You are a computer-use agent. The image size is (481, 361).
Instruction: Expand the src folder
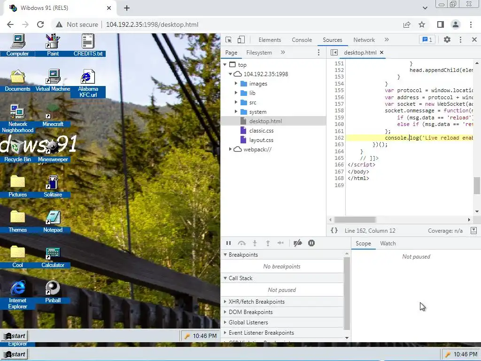pos(236,102)
